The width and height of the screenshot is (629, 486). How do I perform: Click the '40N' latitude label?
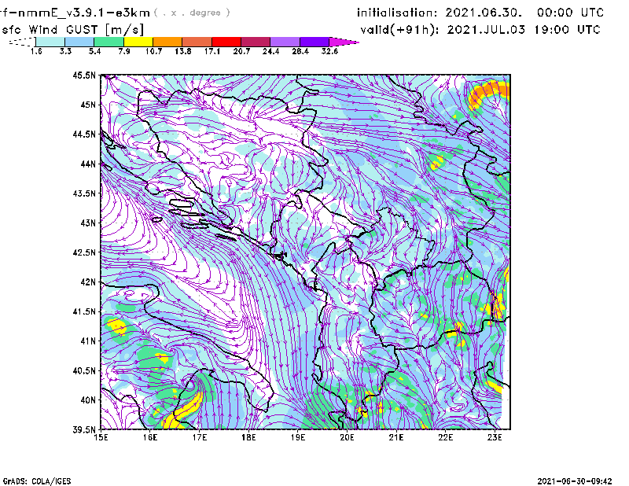pos(88,400)
